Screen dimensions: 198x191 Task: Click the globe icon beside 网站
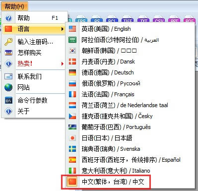(8, 87)
